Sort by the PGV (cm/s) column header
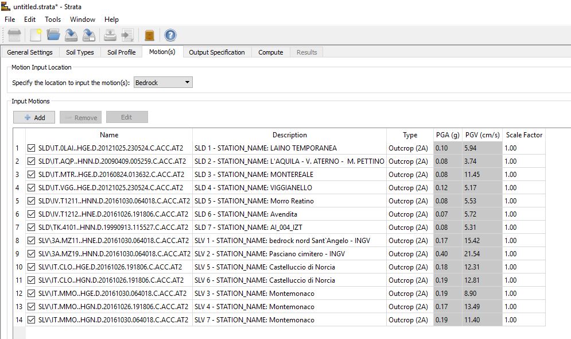Image resolution: width=571 pixels, height=339 pixels. (x=483, y=135)
